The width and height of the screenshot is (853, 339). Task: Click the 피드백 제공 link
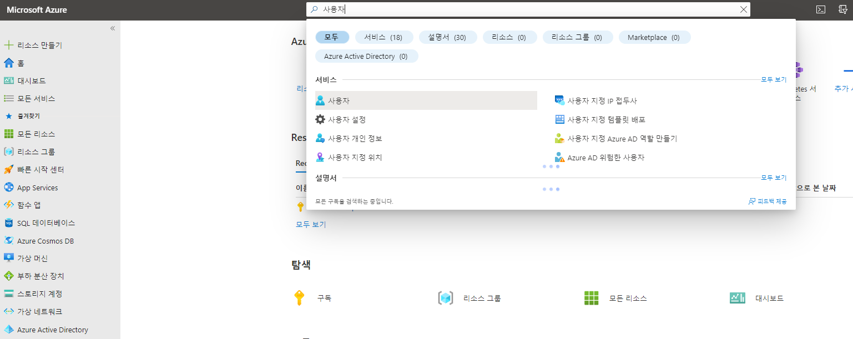click(768, 201)
